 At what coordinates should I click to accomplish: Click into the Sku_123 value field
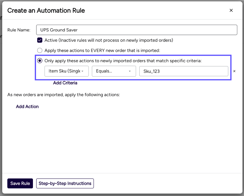[x=184, y=71]
